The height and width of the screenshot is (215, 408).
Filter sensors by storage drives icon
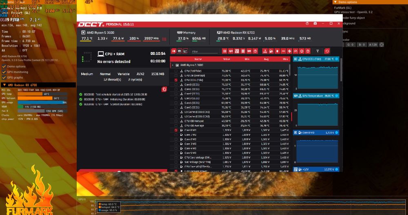(x=243, y=51)
